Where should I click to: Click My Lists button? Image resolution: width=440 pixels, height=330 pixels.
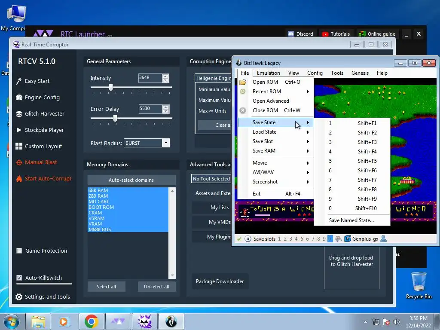(212, 208)
